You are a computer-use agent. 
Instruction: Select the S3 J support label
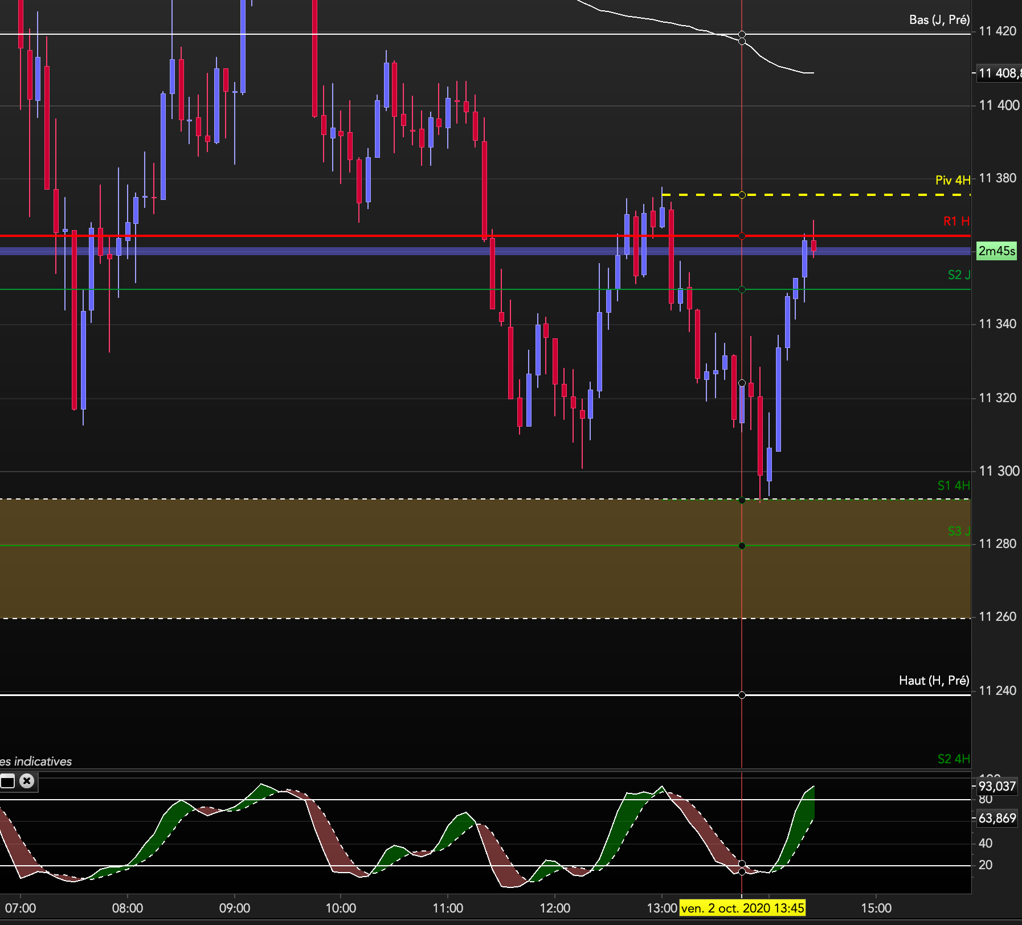[x=959, y=531]
